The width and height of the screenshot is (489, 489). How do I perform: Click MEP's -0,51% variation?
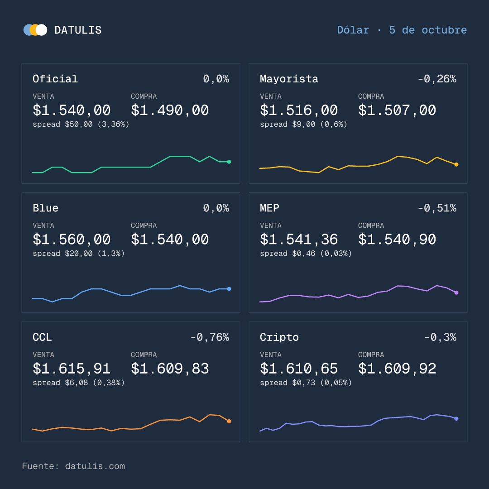(436, 208)
